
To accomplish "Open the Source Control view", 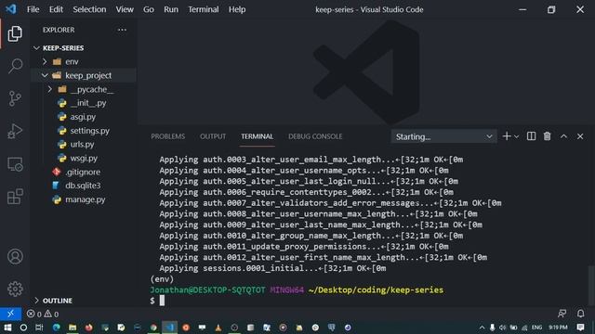I will pyautogui.click(x=15, y=99).
